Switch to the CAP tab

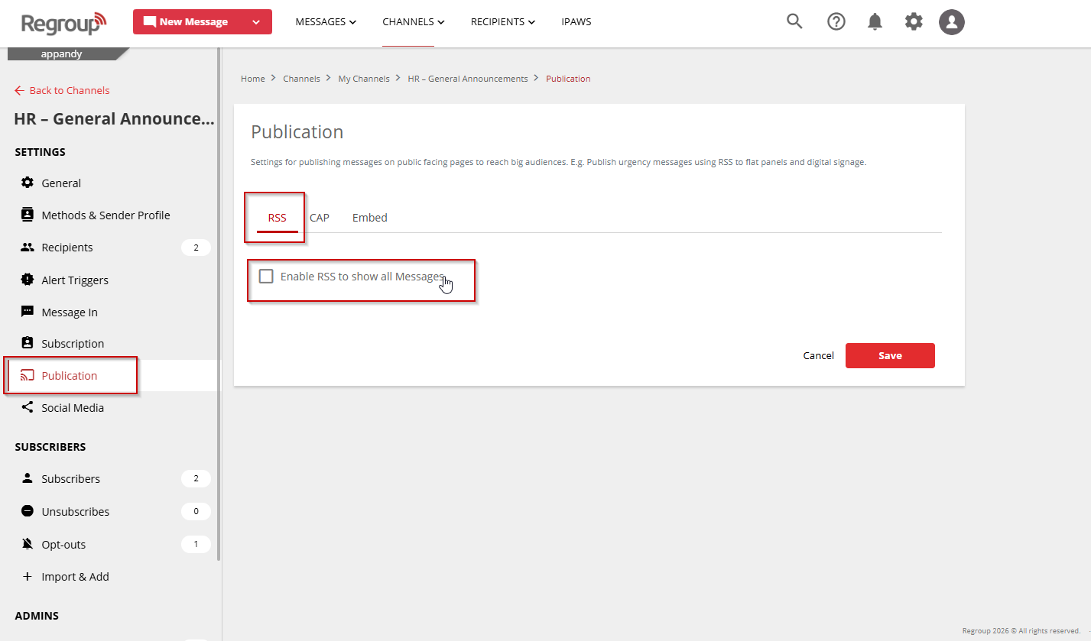320,218
